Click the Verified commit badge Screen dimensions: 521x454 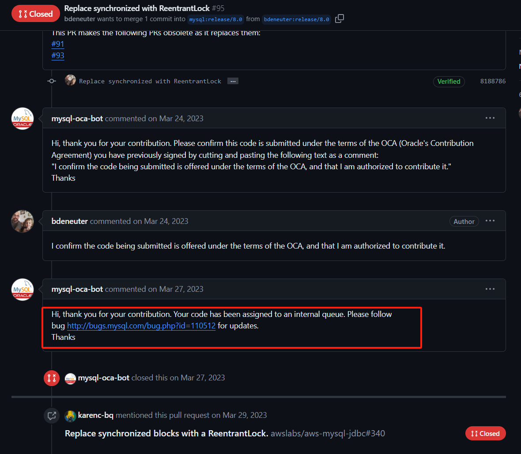[449, 82]
